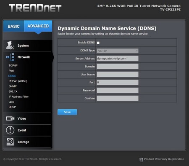The width and height of the screenshot is (189, 166).
Task: Click the TRENDnet logo
Action: coord(35,8)
